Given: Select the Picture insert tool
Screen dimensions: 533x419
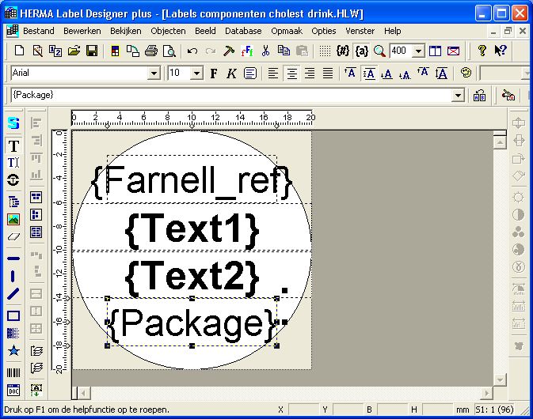Looking at the screenshot, I should (13, 219).
